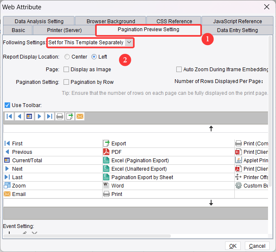
Task: Check Auto Zoom During Iframe Embedding
Action: coord(179,69)
